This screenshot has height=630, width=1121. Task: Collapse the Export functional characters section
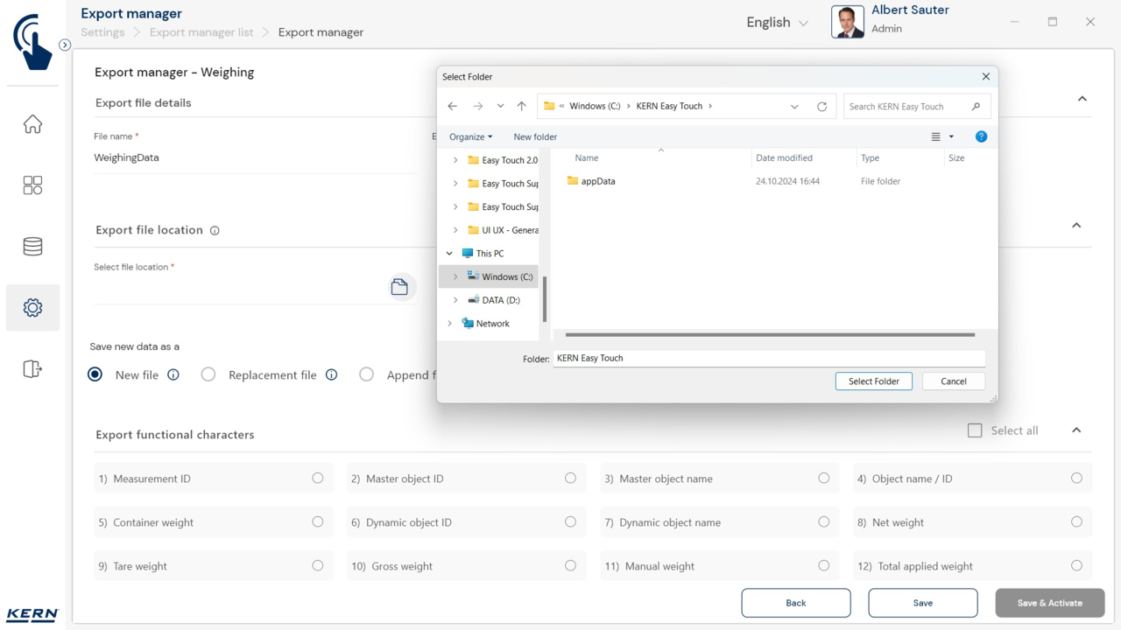coord(1076,430)
